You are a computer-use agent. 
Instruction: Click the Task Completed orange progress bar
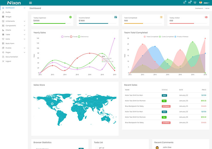[x=133, y=23]
